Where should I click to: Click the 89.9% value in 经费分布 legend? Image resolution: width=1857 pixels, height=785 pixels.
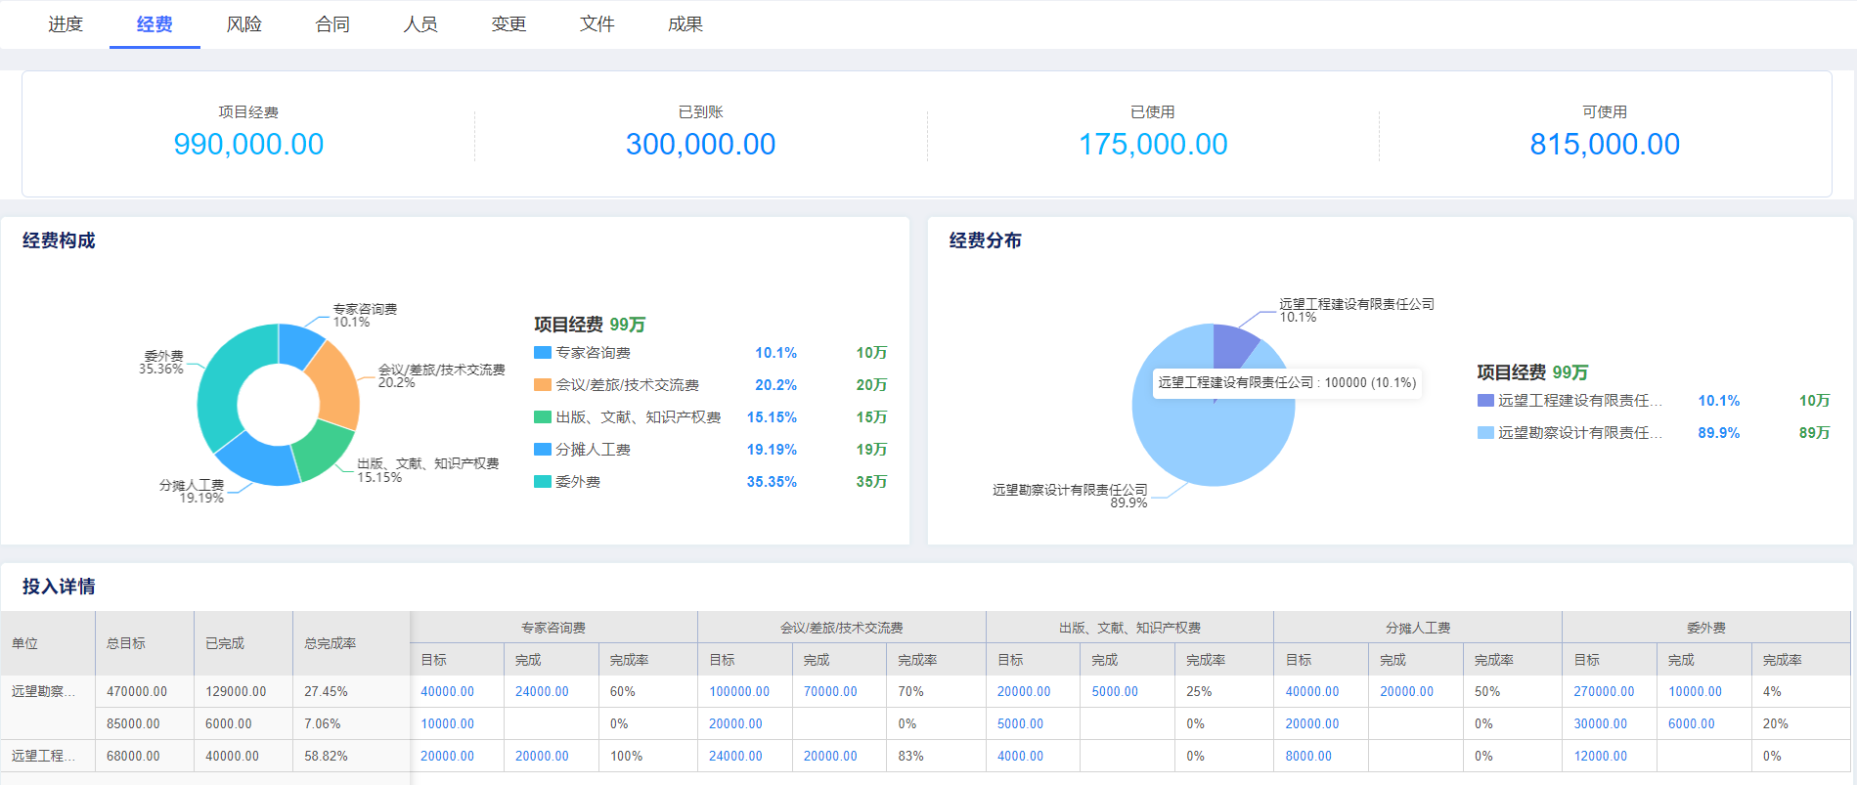point(1718,433)
